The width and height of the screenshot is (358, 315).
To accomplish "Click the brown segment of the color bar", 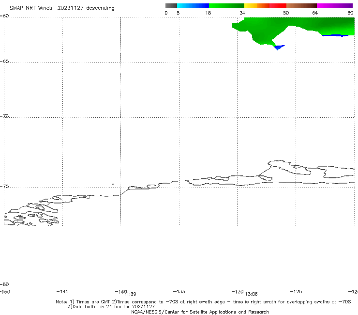I will point(301,6).
